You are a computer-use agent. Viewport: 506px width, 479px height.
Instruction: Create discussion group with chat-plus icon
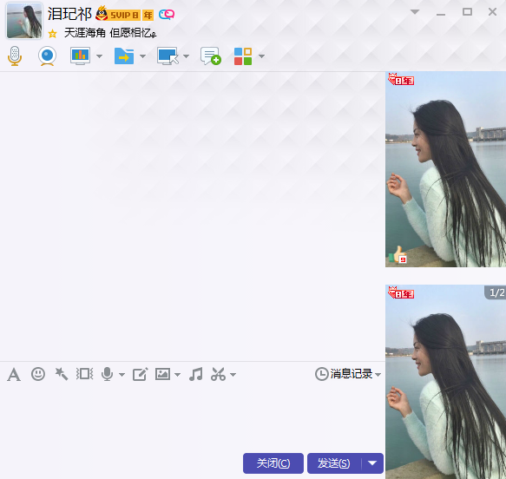211,56
